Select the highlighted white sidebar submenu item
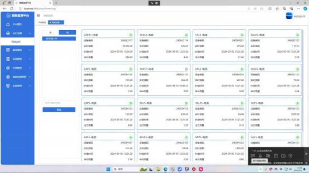309x173 pixels. pos(16,42)
